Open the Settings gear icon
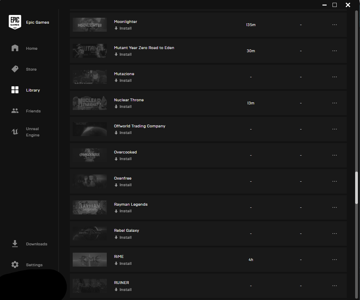This screenshot has height=300, width=360. (15, 265)
